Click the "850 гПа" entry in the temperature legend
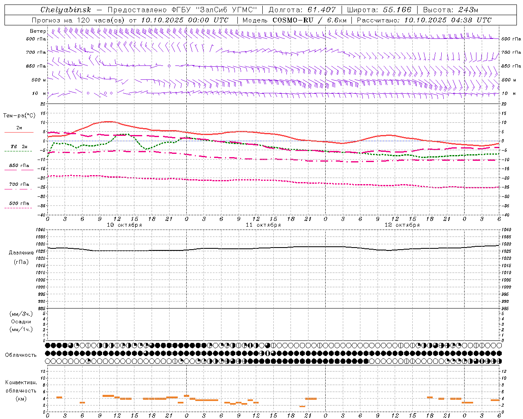Screen dimensions: 523x419 coord(19,166)
